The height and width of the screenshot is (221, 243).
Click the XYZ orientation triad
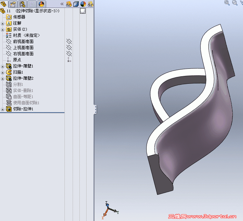pos(110,210)
